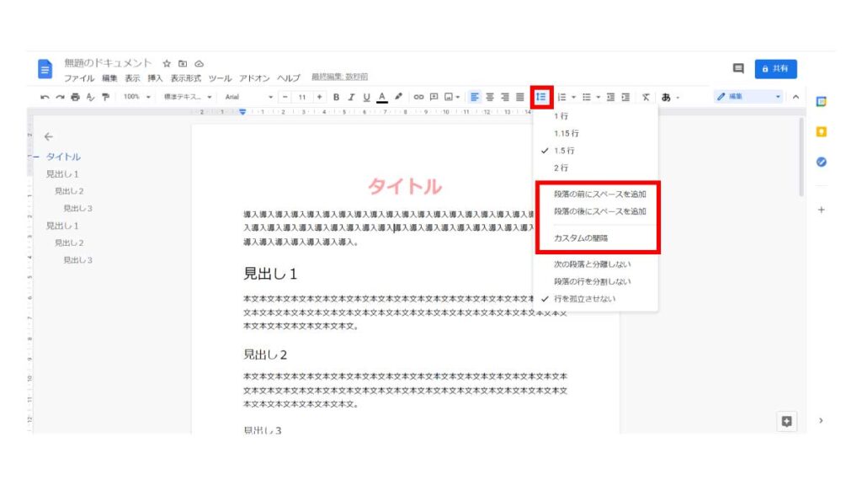Viewport: 862px width, 485px height.
Task: Open the 表示 menu
Action: 132,78
